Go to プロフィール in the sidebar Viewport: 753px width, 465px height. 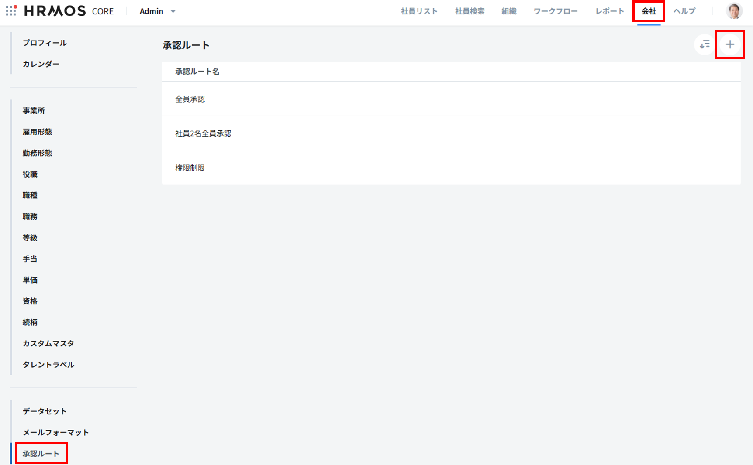(x=45, y=43)
